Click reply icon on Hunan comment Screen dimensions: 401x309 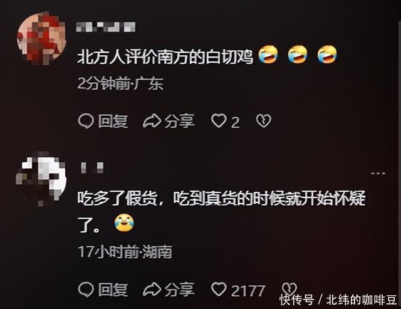click(85, 290)
